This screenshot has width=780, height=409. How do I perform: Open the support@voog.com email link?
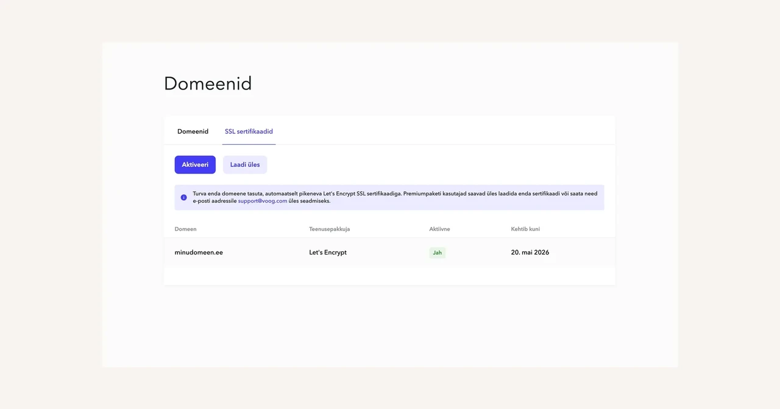pyautogui.click(x=263, y=201)
